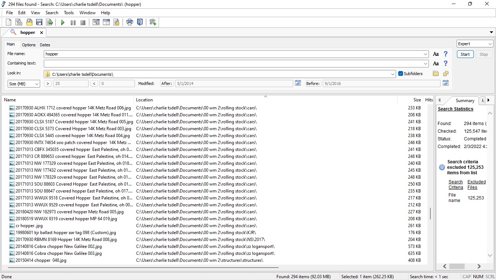Click the export results arrow icon
Image resolution: width=496 pixels, height=280 pixels.
50,23
